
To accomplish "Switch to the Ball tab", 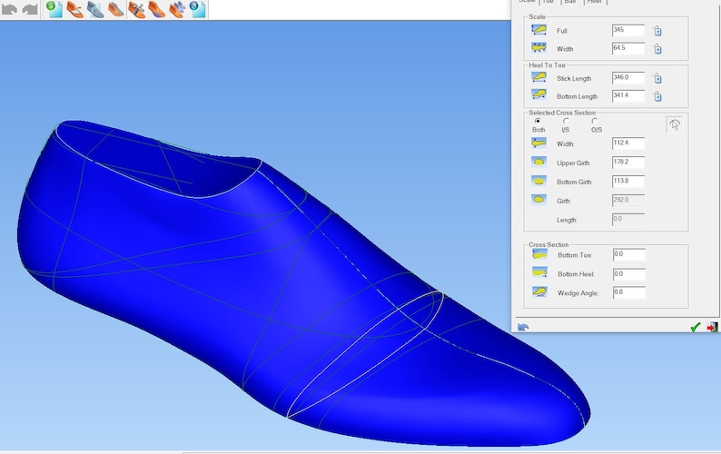I will coord(570,2).
